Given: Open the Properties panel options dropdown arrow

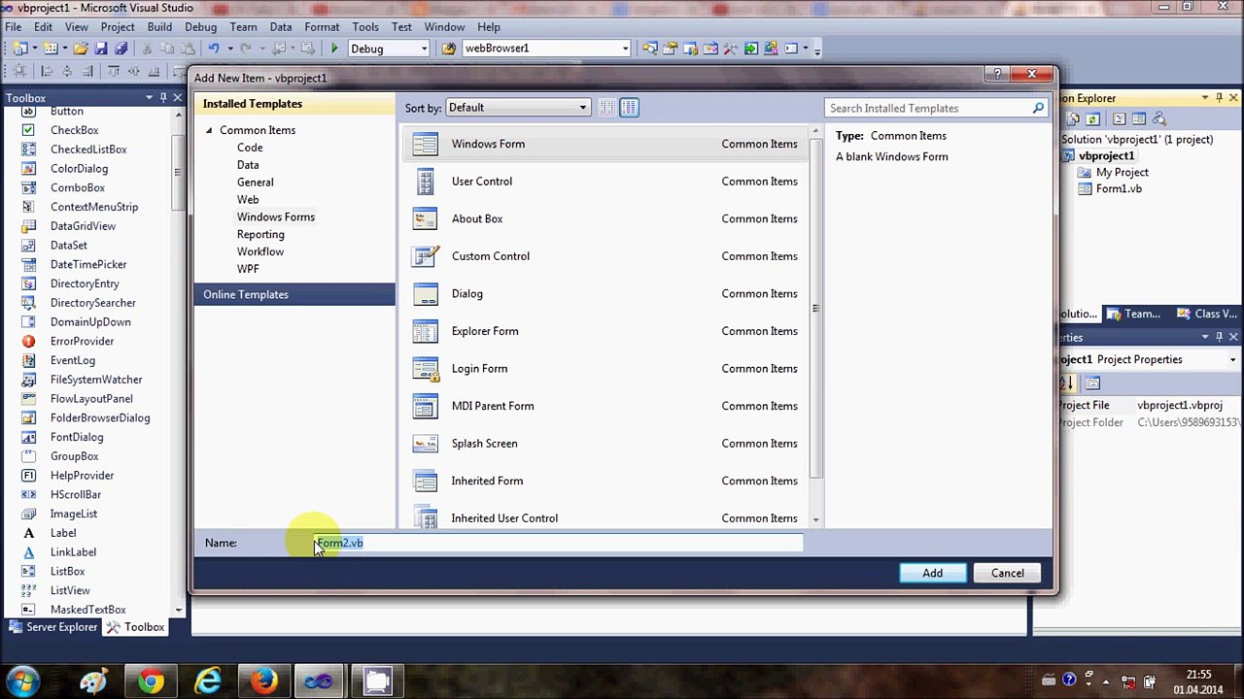Looking at the screenshot, I should tap(1205, 337).
